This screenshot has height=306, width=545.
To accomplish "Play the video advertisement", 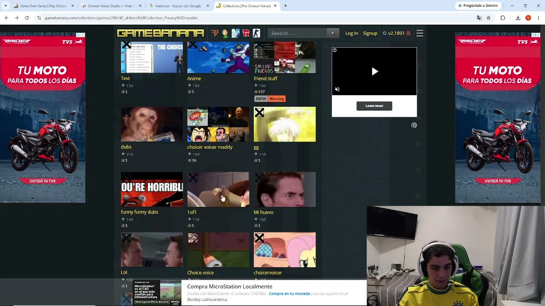I will click(x=374, y=71).
